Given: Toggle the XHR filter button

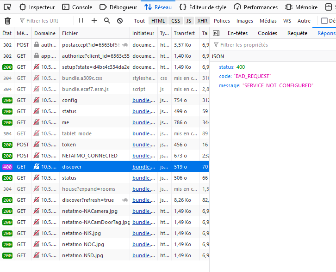Looking at the screenshot, I should click(202, 21).
